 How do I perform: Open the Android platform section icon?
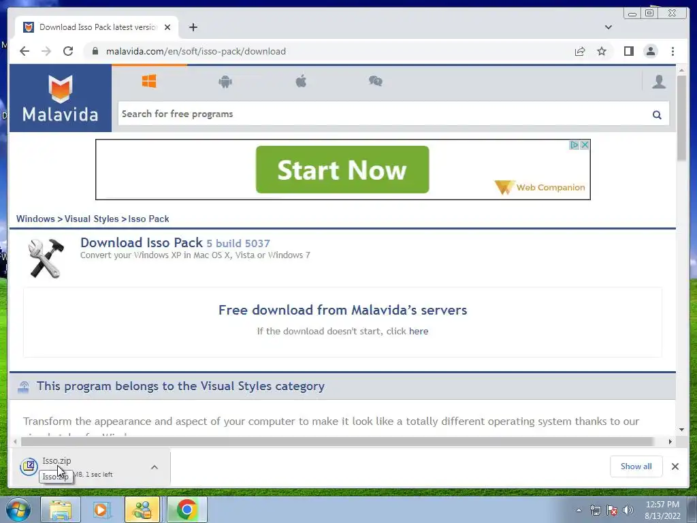[x=225, y=82]
